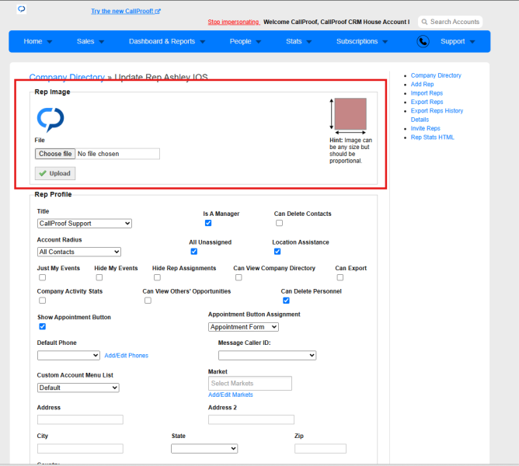
Task: Click the magnifier icon in Search Accounts
Action: point(424,22)
